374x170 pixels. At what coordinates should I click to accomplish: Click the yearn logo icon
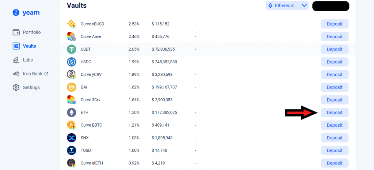point(16,13)
